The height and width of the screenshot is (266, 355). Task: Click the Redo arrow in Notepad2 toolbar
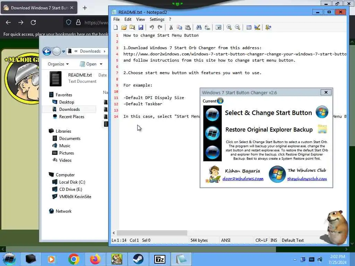coord(160,27)
